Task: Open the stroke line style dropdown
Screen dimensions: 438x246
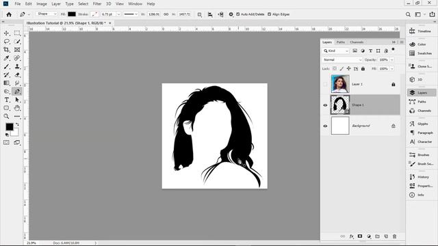Action: (131, 14)
